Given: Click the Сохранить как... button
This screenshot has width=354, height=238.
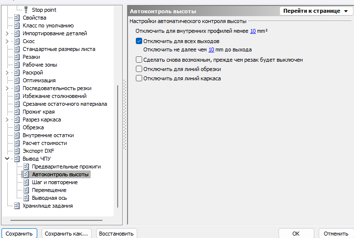Looking at the screenshot, I should [x=66, y=234].
